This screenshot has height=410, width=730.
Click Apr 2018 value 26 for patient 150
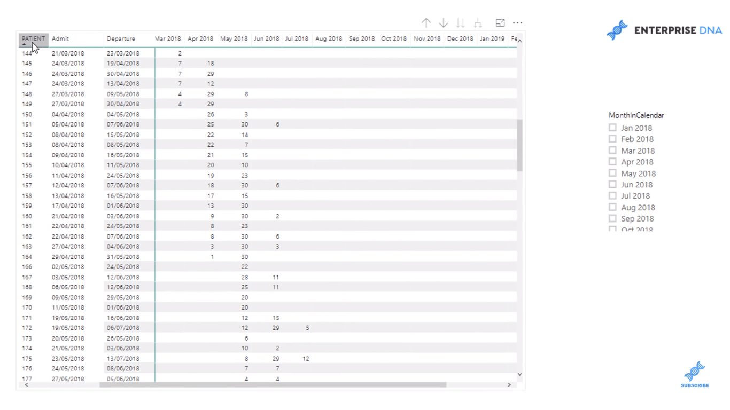click(211, 114)
